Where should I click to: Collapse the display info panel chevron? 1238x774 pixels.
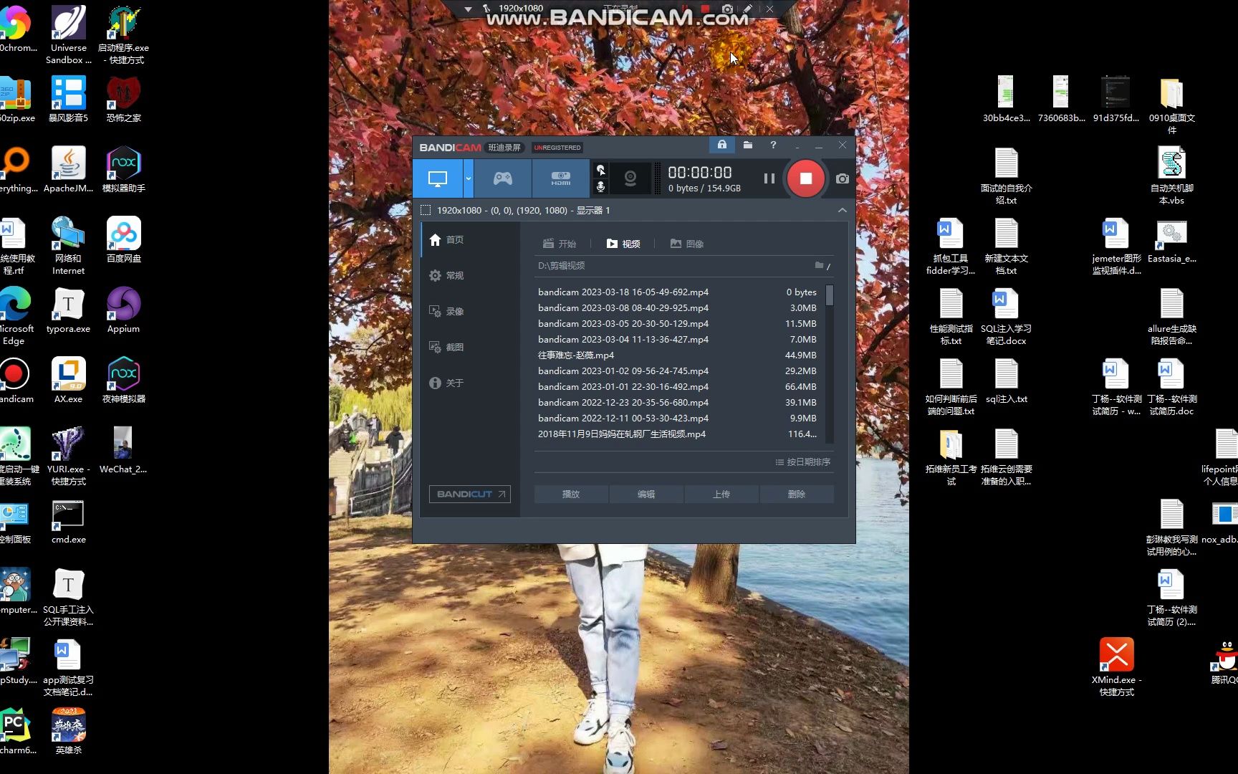tap(842, 210)
